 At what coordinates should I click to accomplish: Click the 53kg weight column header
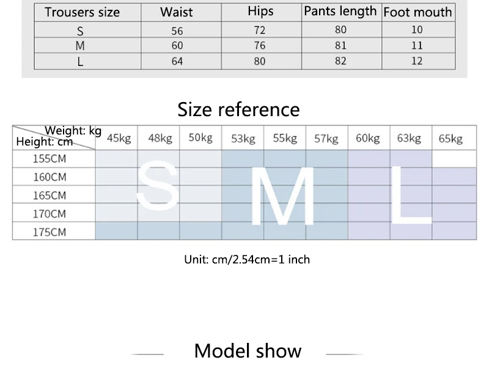coord(243,139)
